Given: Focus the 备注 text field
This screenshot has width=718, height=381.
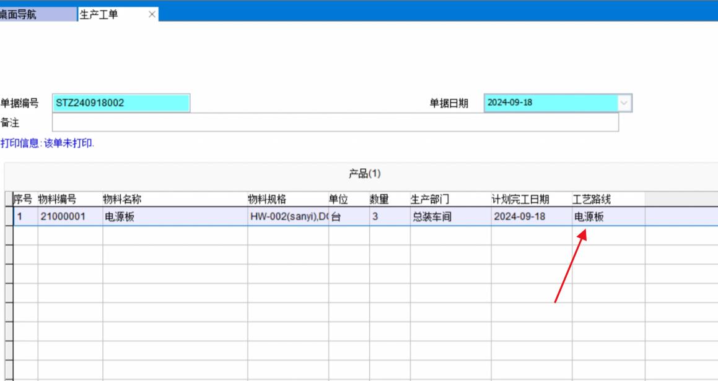Looking at the screenshot, I should 335,122.
